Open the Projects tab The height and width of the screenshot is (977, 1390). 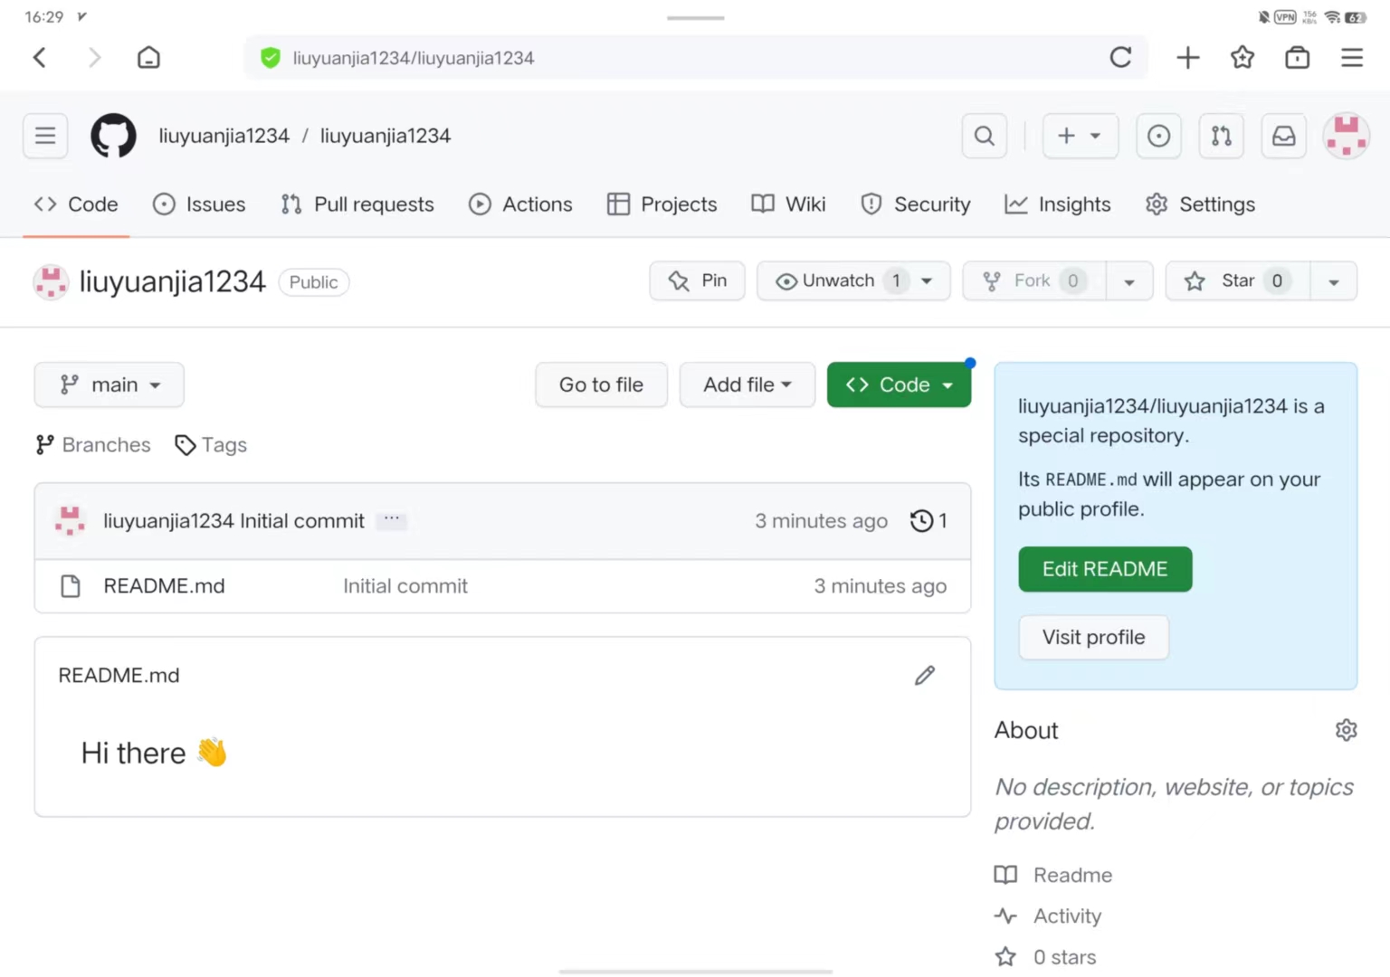(x=662, y=204)
